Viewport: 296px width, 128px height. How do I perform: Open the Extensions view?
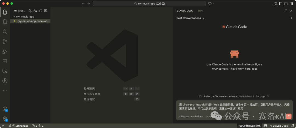(5, 61)
